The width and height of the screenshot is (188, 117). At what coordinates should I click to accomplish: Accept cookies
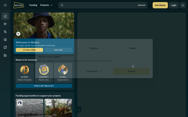pyautogui.click(x=131, y=71)
